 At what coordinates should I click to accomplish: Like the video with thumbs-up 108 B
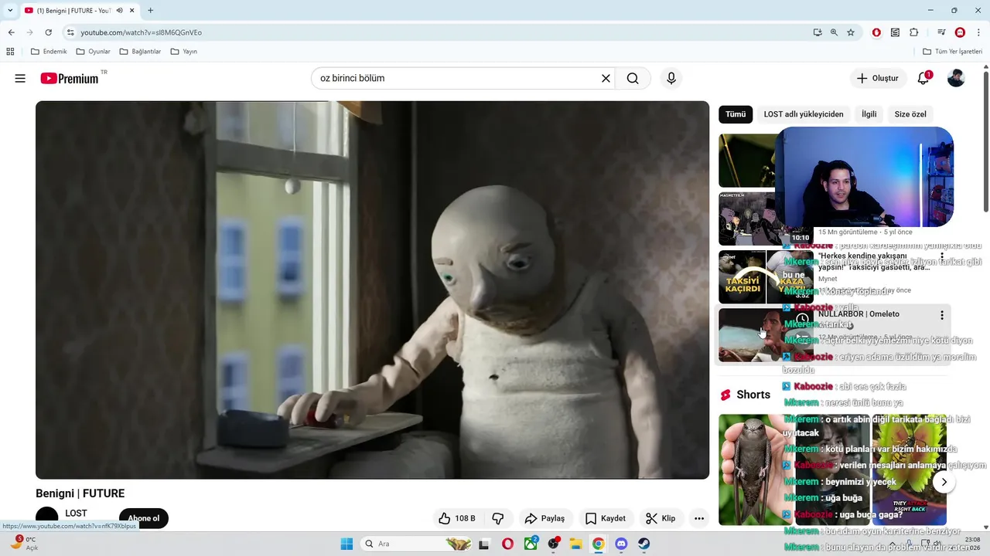click(457, 518)
